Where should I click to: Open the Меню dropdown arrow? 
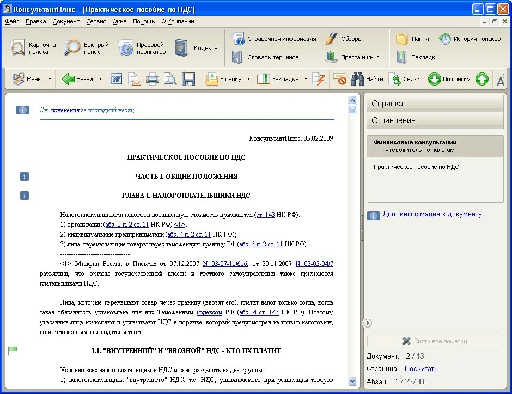[50, 79]
